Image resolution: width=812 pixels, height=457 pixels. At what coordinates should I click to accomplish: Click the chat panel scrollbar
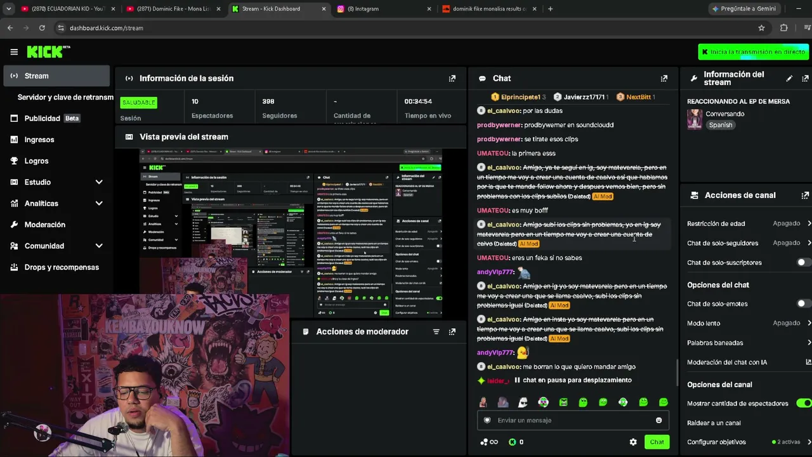[677, 373]
